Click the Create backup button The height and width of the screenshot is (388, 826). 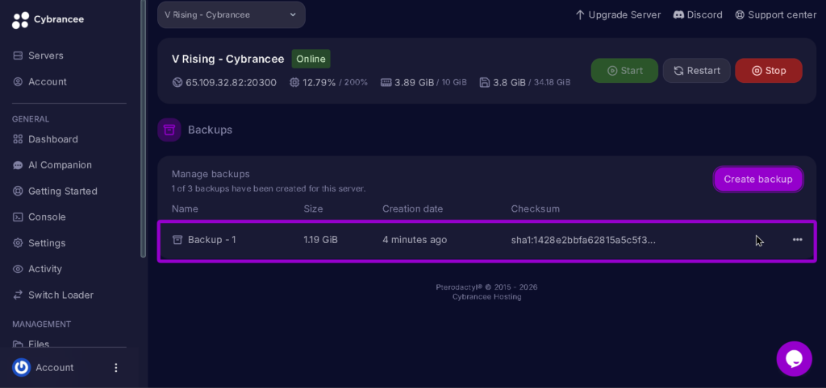click(758, 180)
